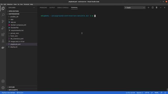Collapse the group_vars folder
Viewport: 168px width, 94px height.
22,33
